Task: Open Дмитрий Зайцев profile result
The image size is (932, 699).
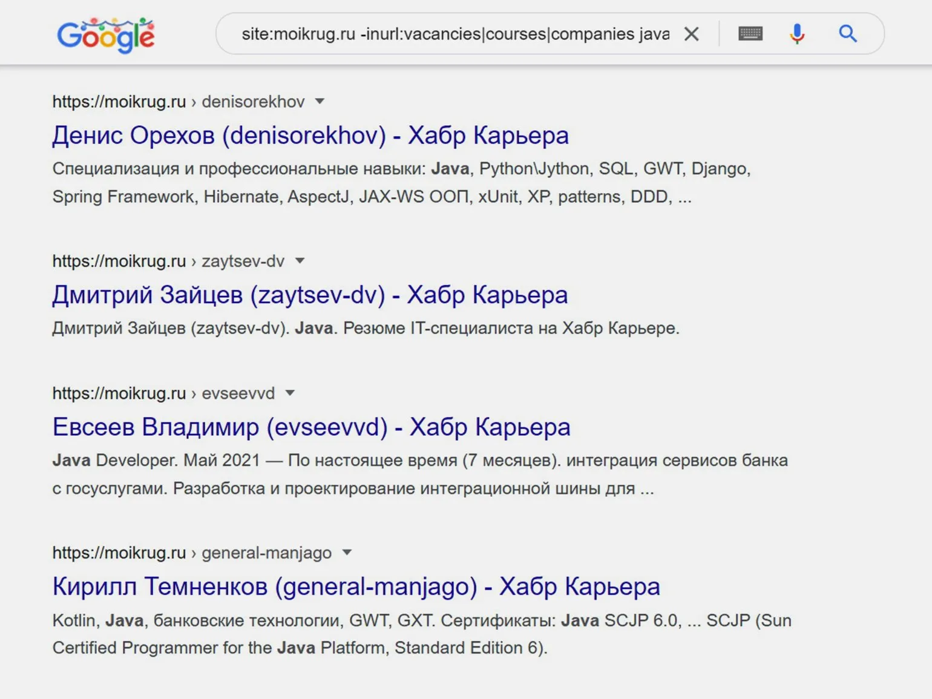Action: pyautogui.click(x=309, y=295)
